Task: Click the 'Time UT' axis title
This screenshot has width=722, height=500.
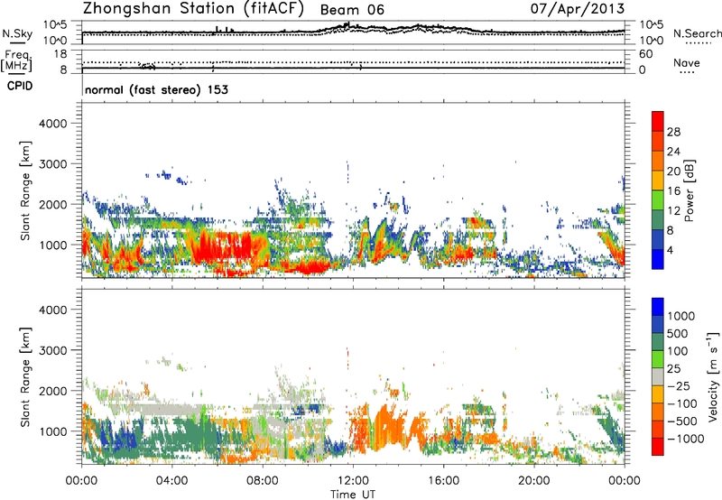Action: tap(353, 495)
